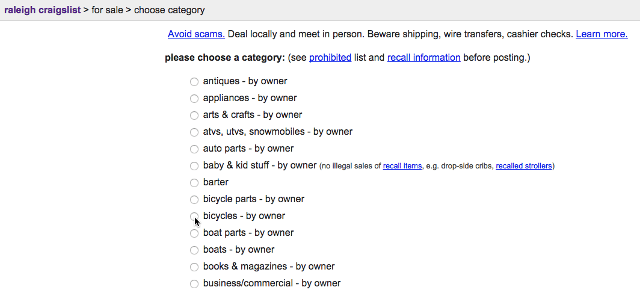Click the Learn more link

click(602, 34)
